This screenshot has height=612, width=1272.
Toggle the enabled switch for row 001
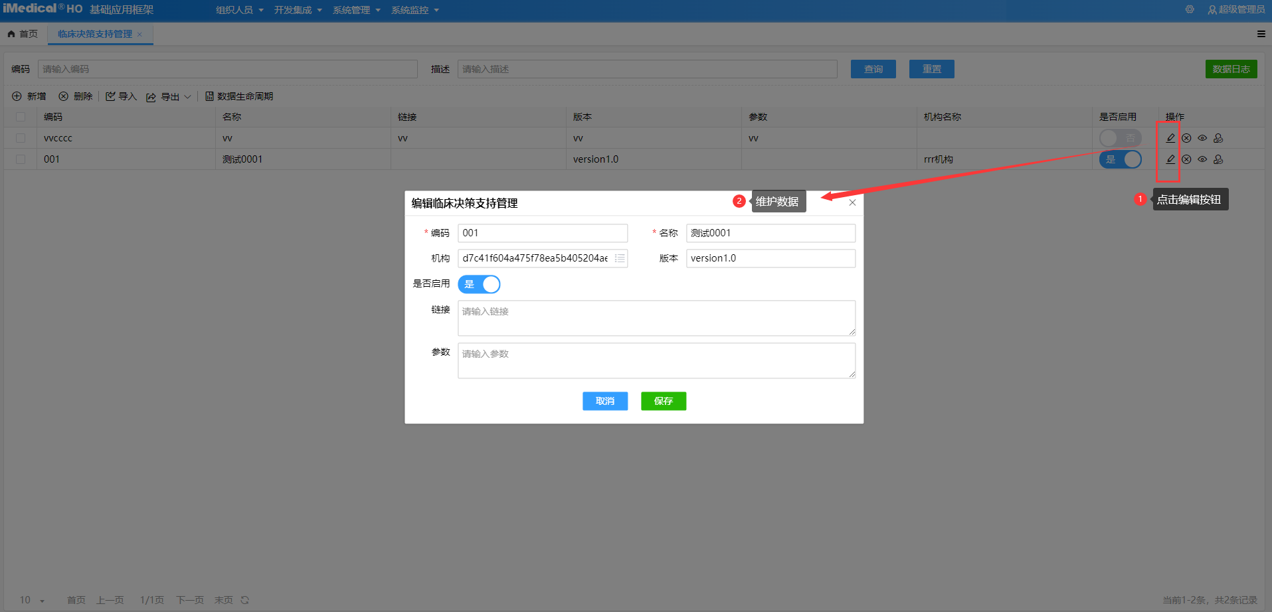[1120, 159]
